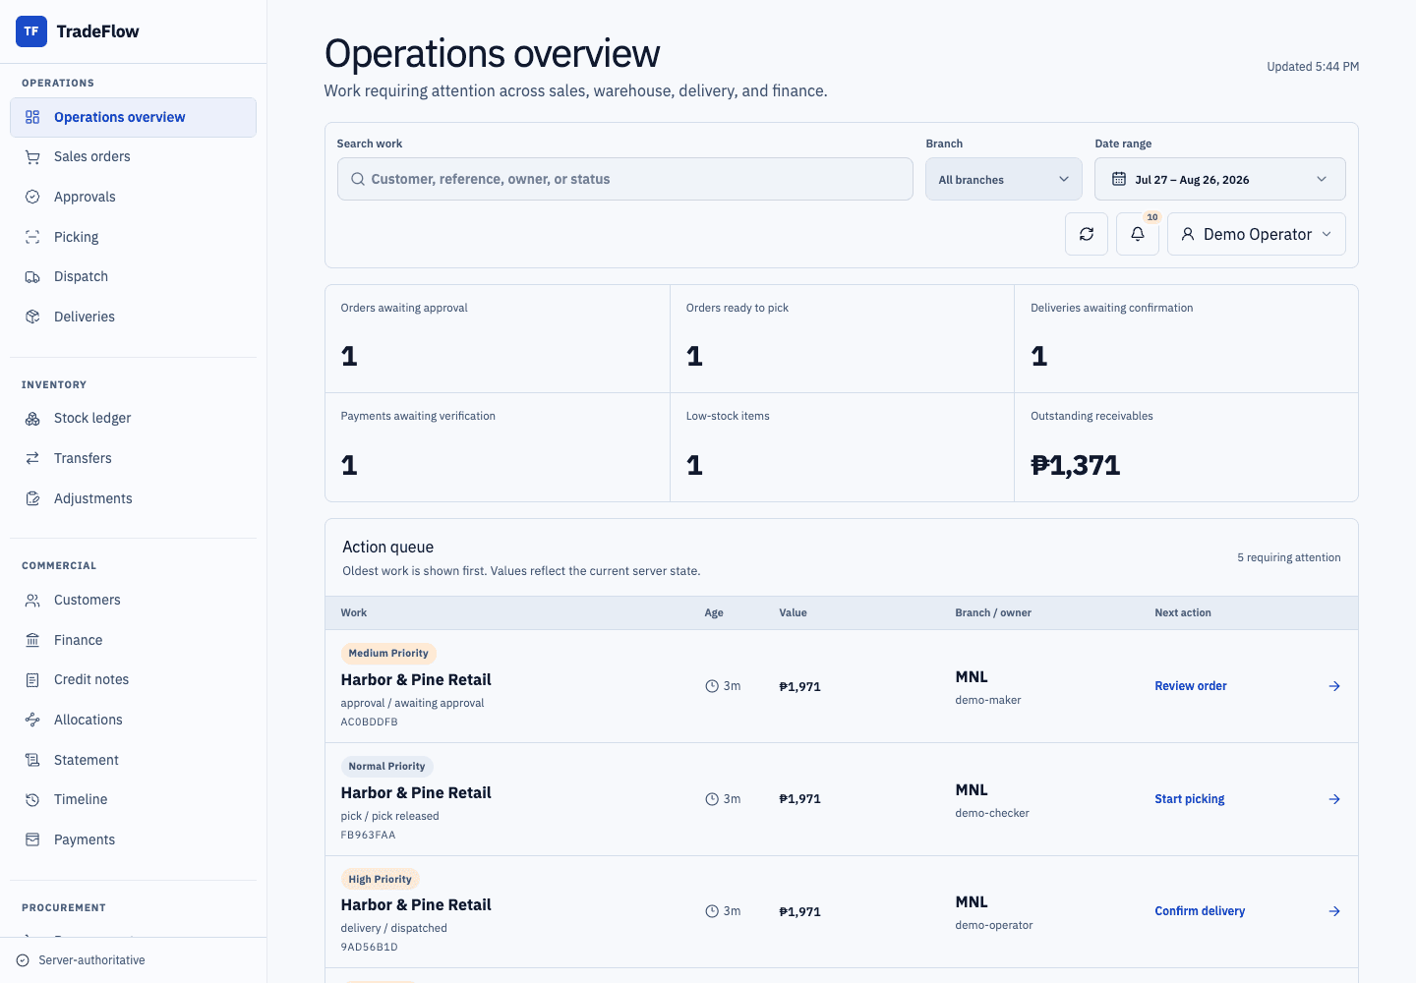Click the Deliveries package icon
Viewport: 1416px width, 983px height.
tap(32, 317)
